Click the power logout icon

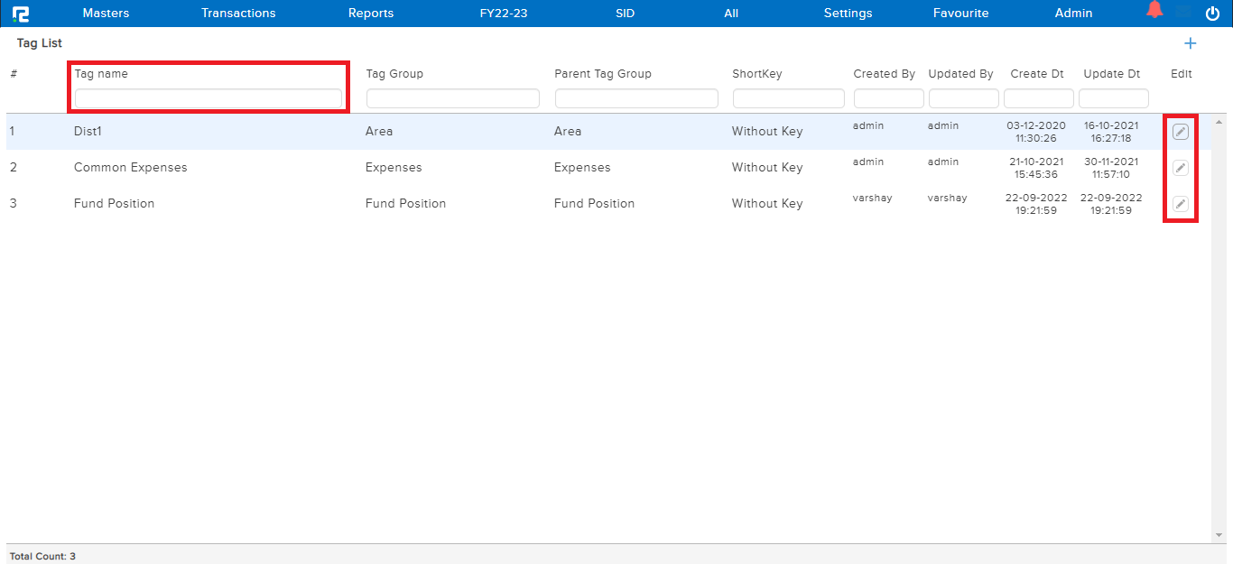click(x=1212, y=14)
